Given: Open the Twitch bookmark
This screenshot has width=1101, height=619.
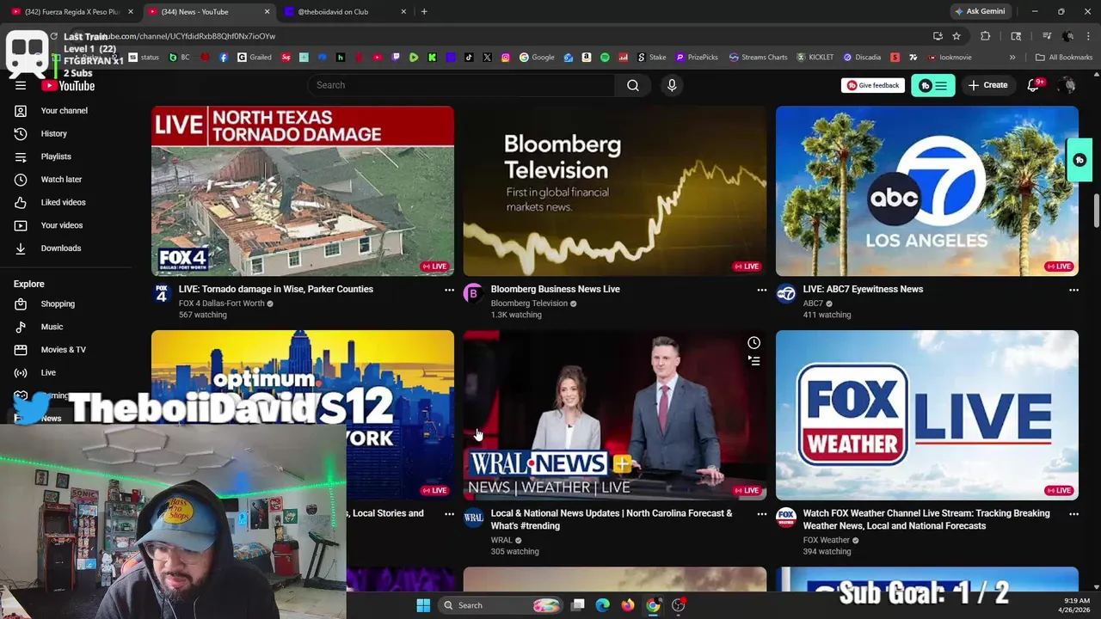Looking at the screenshot, I should [x=396, y=58].
